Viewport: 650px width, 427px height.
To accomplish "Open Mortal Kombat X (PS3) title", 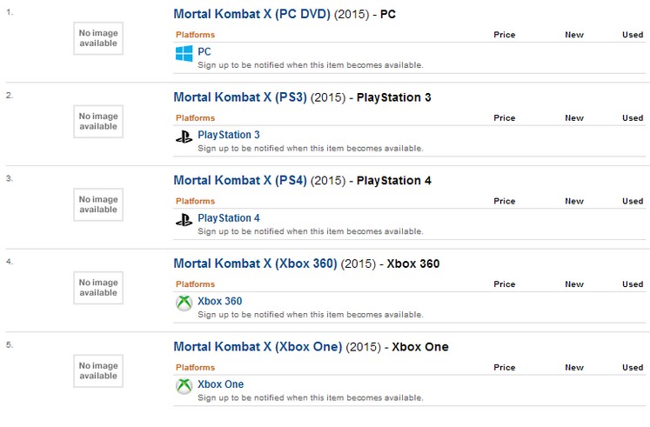I will tap(240, 97).
